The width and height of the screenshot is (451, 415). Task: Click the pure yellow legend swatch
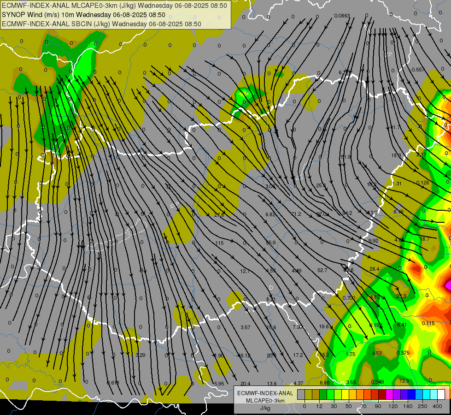pyautogui.click(x=345, y=394)
